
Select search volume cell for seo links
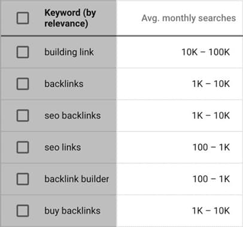(211, 148)
